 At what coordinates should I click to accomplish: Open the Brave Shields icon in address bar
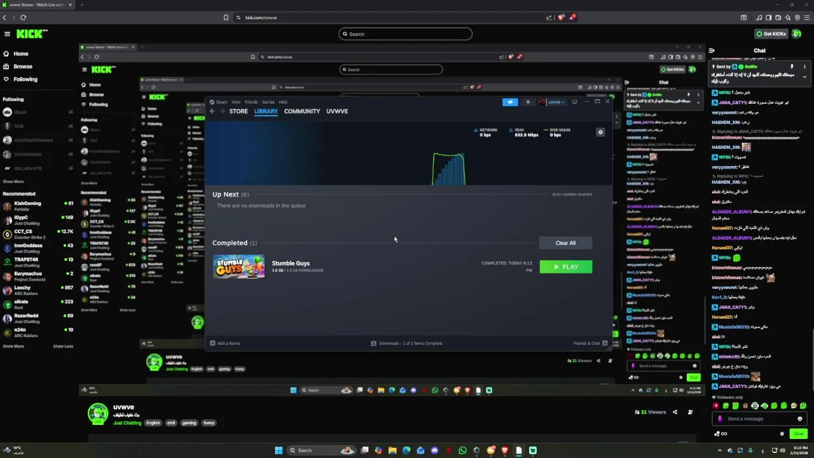click(561, 18)
